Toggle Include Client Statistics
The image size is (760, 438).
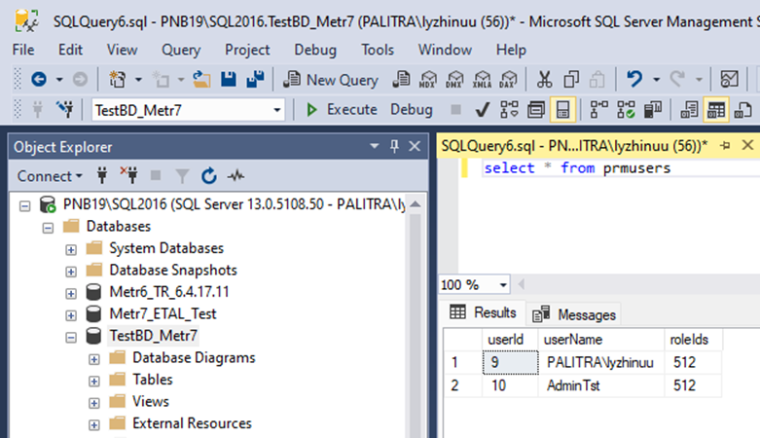click(x=653, y=110)
